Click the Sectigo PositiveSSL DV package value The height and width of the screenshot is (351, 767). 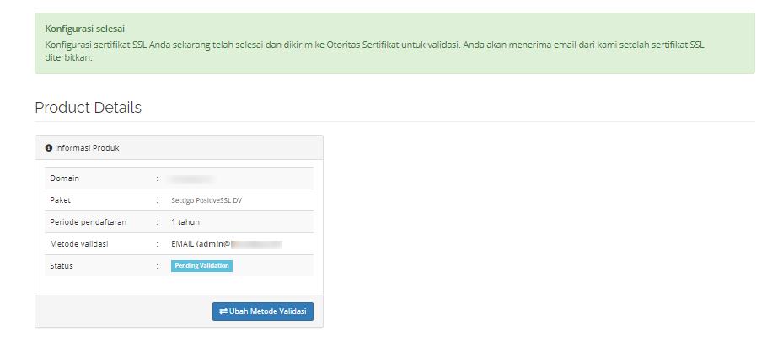click(206, 200)
